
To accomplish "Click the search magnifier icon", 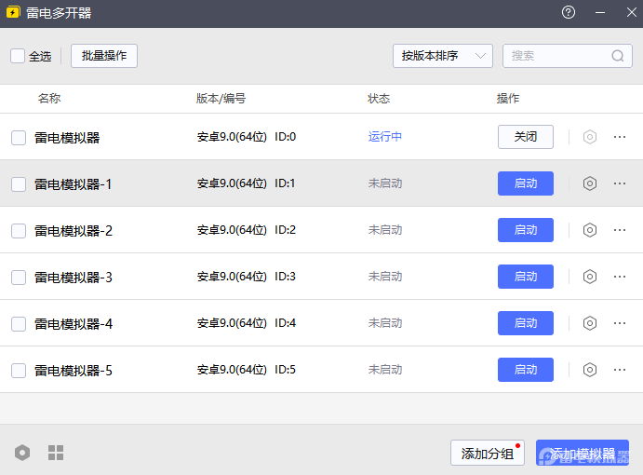I will pos(618,56).
